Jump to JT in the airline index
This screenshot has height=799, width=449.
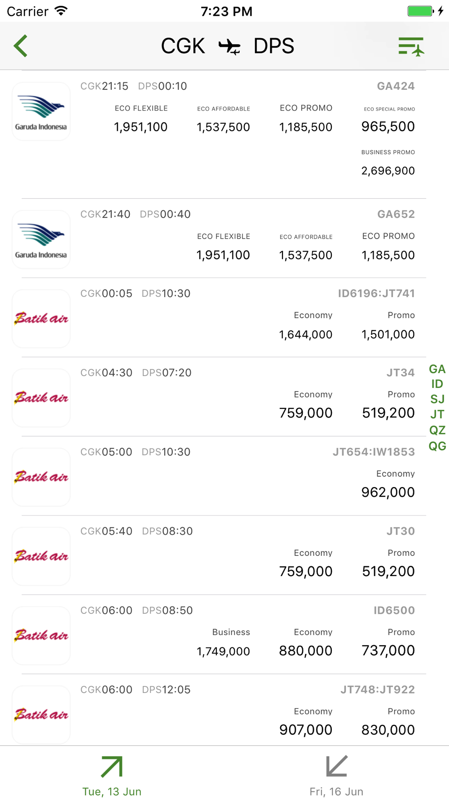(x=437, y=414)
